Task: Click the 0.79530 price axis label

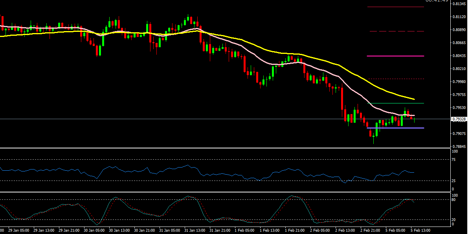Action: click(459, 108)
